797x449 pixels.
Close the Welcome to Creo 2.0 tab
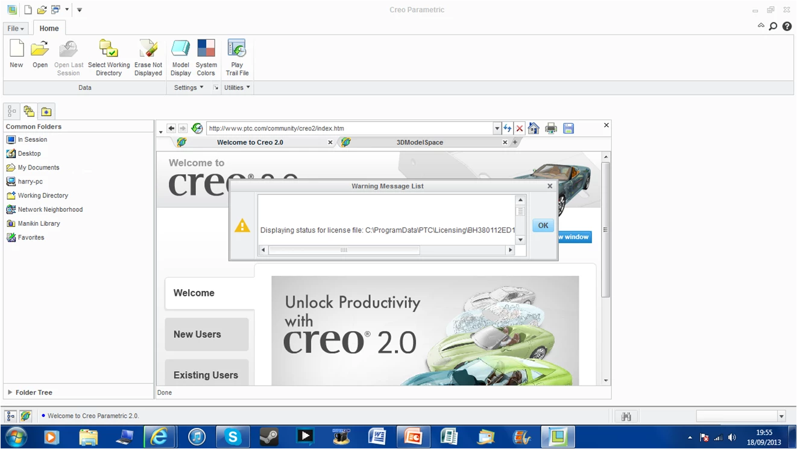pos(330,142)
